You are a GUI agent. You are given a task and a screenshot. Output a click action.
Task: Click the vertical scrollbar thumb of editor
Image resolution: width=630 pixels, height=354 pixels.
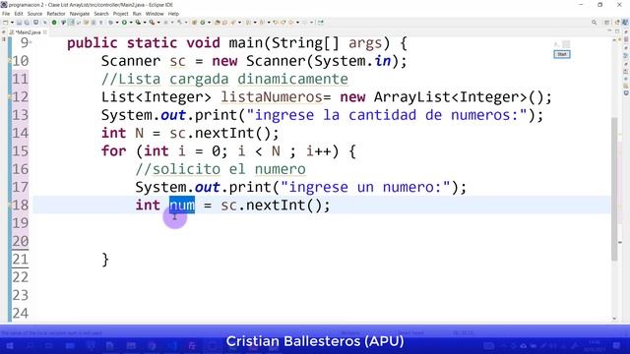click(614, 189)
